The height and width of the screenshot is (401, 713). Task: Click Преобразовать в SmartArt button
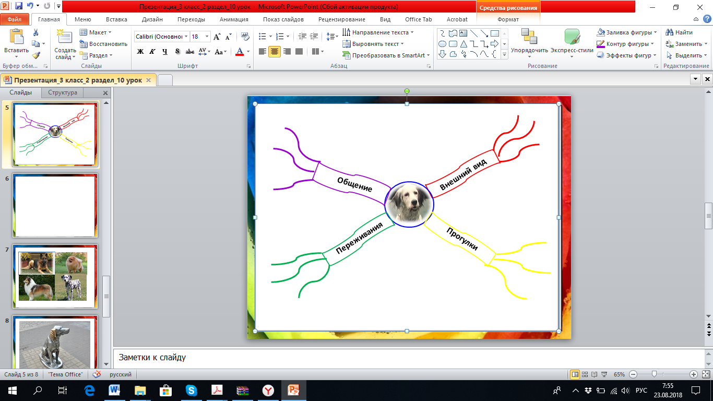[386, 55]
